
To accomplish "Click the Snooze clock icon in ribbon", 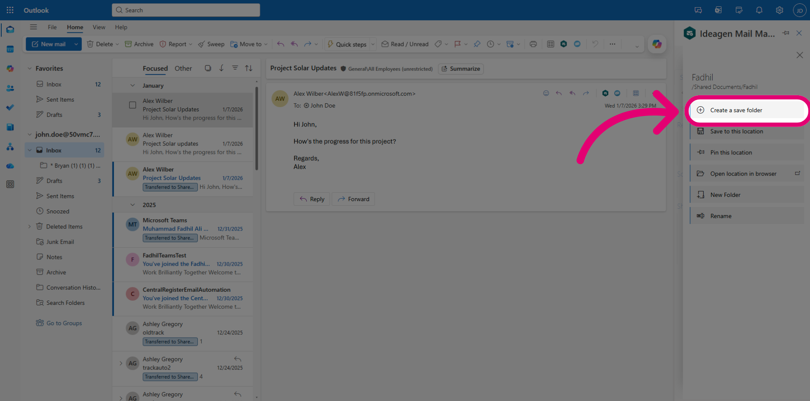I will 490,44.
